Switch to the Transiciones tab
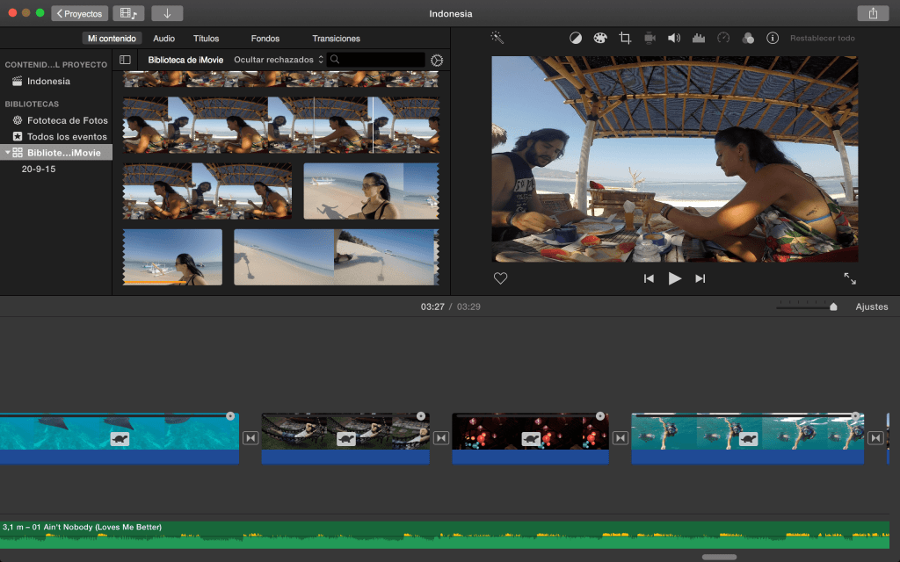This screenshot has width=900, height=562. click(x=337, y=39)
